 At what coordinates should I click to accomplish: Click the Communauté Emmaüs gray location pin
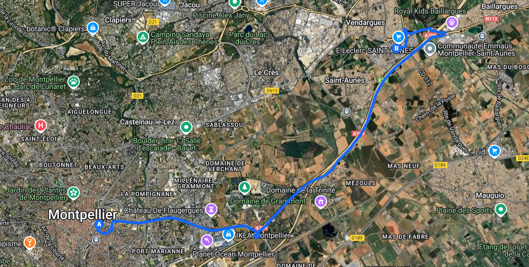(x=430, y=48)
